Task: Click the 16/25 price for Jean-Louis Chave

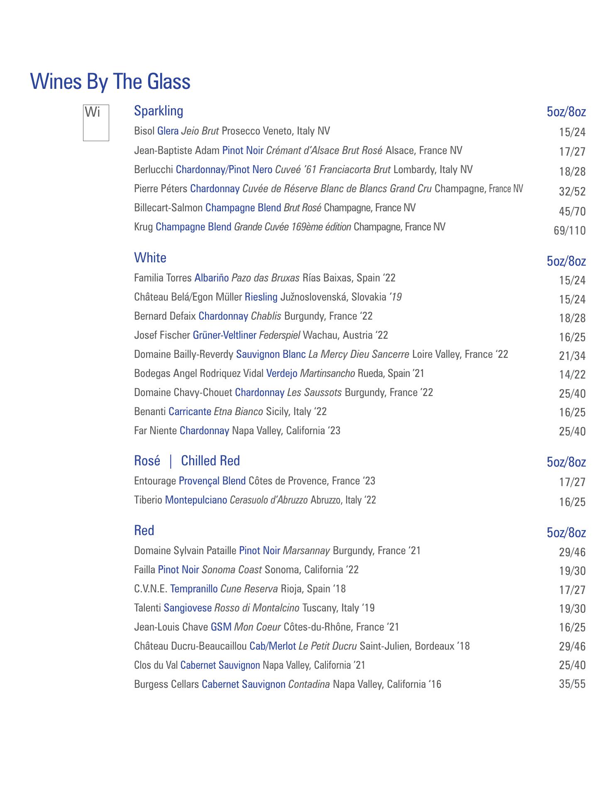Action: 572,627
